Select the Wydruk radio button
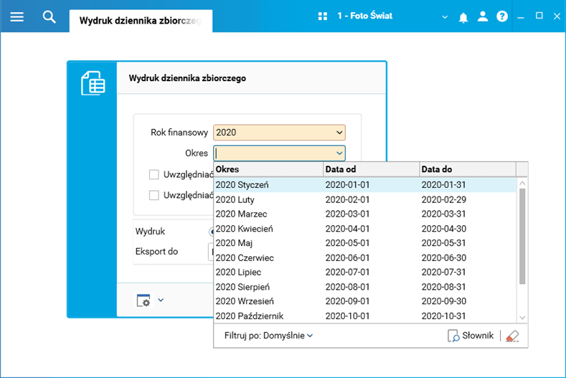This screenshot has height=378, width=566. 212,232
